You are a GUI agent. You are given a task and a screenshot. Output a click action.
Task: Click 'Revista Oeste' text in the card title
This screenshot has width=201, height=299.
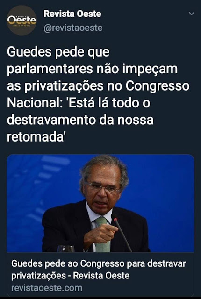[101, 276]
